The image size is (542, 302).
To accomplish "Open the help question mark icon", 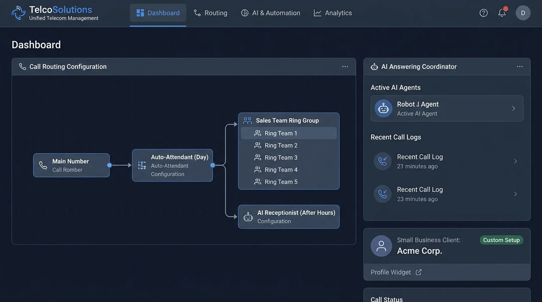I will 483,13.
